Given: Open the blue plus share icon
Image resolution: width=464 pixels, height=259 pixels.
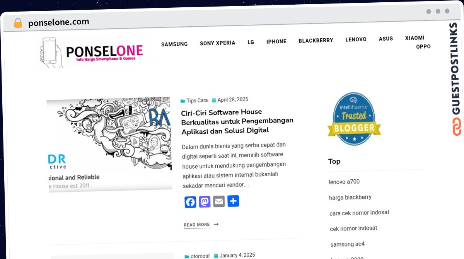Looking at the screenshot, I should click(x=233, y=201).
